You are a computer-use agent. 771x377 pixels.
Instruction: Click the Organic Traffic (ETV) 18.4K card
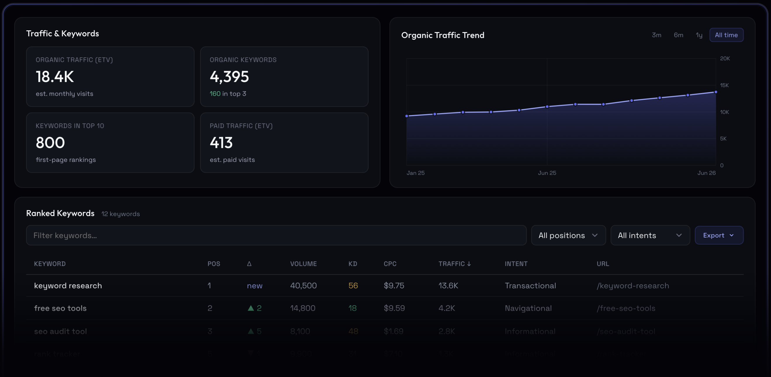[110, 76]
